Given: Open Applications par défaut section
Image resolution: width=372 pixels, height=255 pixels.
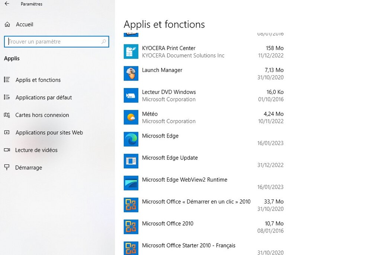Looking at the screenshot, I should pos(44,97).
